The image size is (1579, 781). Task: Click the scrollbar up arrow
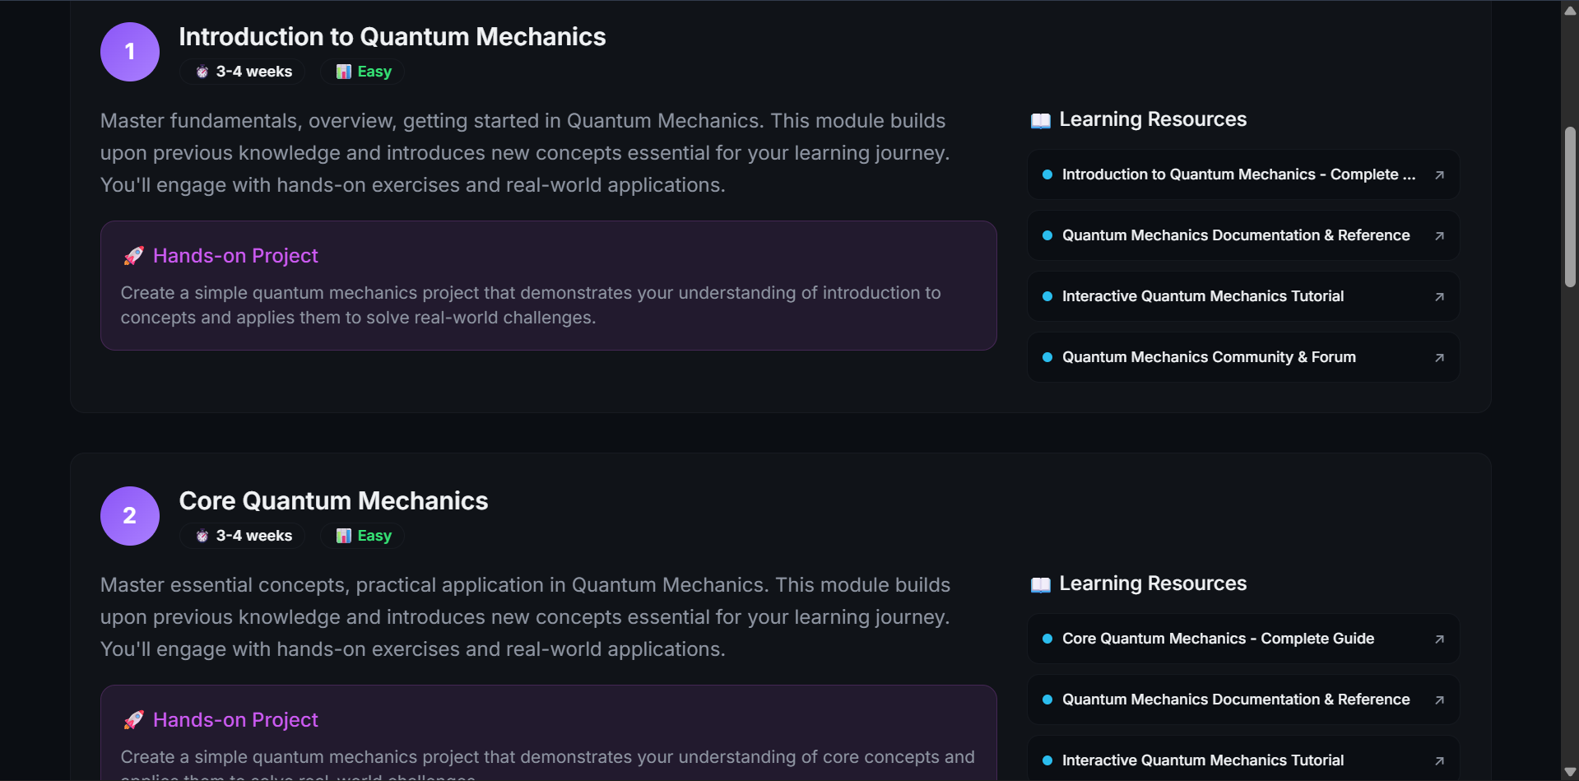tap(1570, 10)
